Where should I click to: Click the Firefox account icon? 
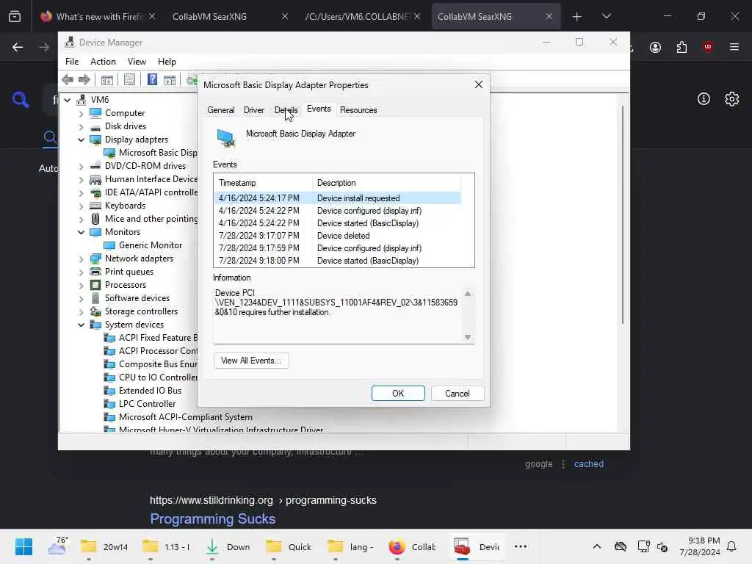pyautogui.click(x=655, y=47)
